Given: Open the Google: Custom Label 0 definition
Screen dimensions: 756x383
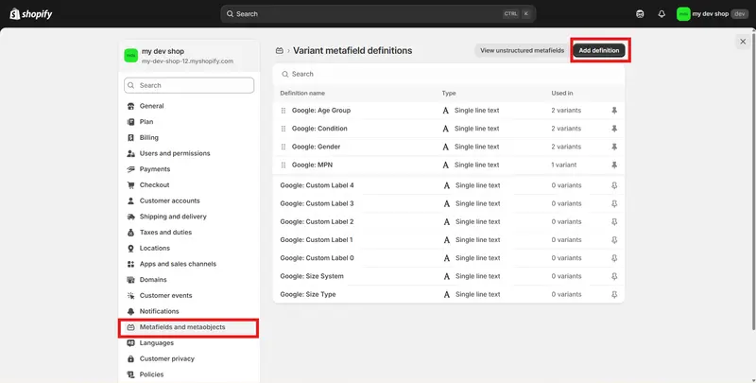Looking at the screenshot, I should click(x=317, y=258).
